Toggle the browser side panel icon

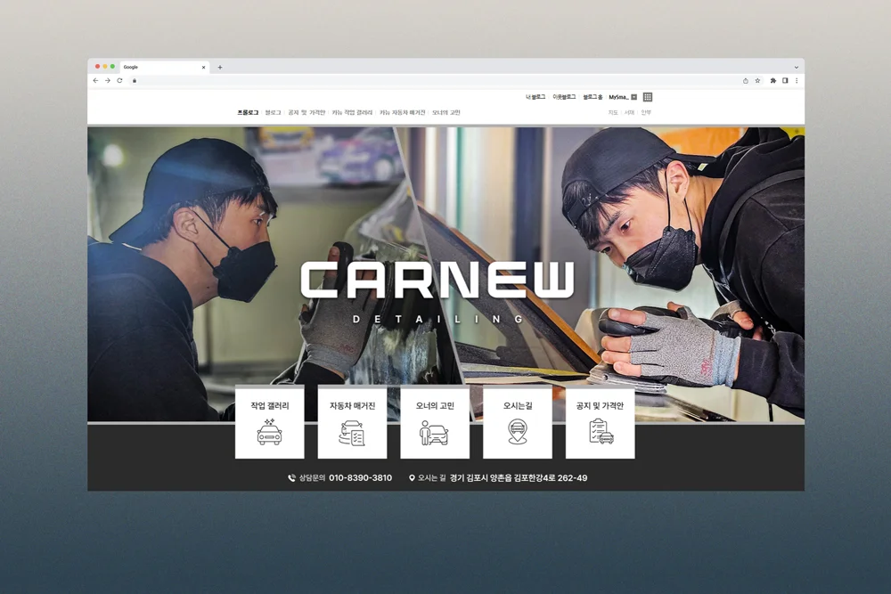click(785, 81)
